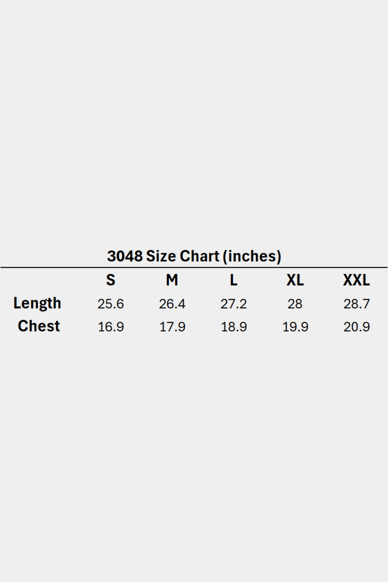
Task: Select the 20.9 chest value
Action: click(356, 327)
